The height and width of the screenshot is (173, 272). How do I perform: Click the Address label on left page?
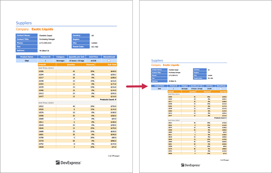tap(27, 50)
